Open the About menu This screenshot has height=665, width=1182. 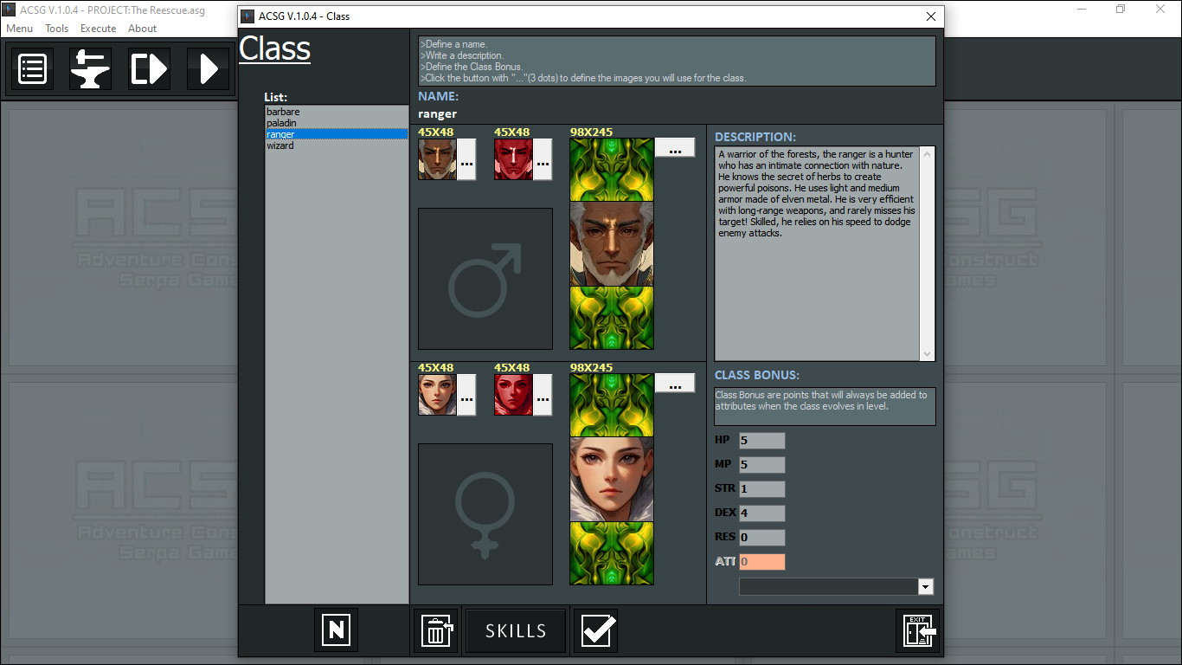click(143, 29)
